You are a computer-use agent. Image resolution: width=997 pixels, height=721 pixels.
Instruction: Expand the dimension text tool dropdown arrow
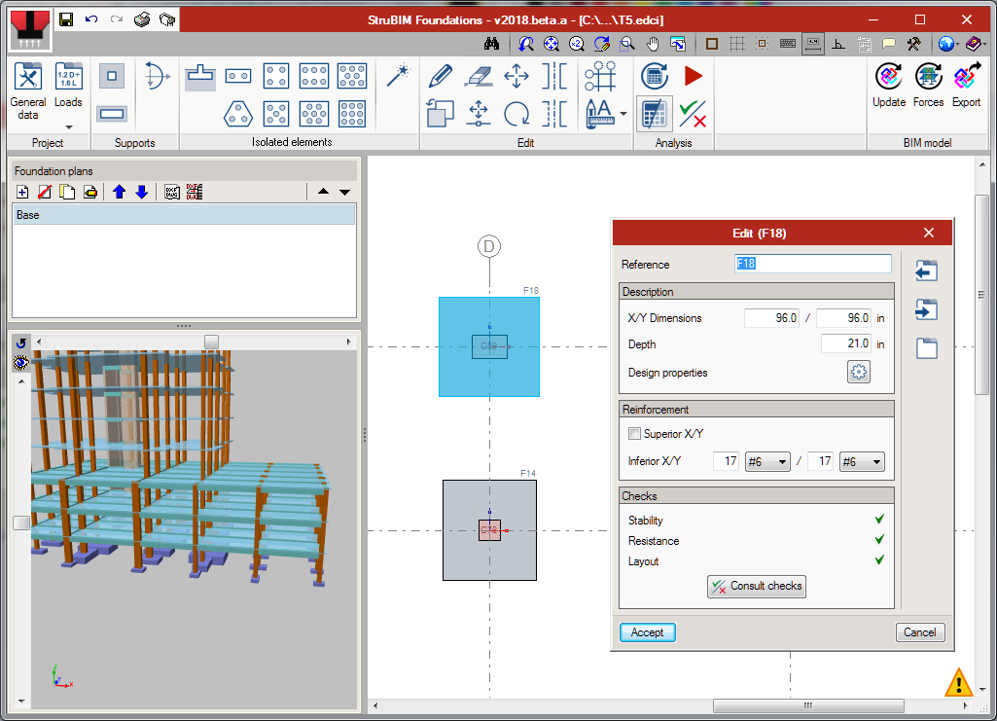tap(623, 115)
